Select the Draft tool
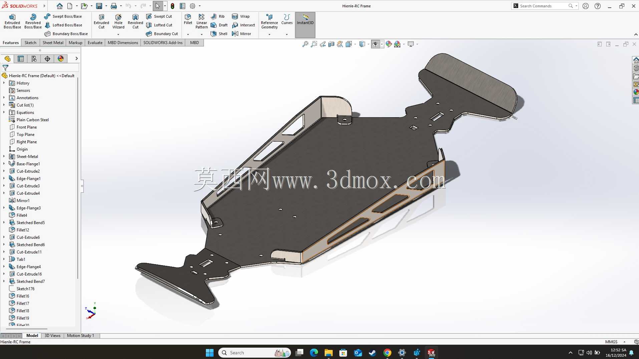The image size is (639, 359). pos(219,25)
